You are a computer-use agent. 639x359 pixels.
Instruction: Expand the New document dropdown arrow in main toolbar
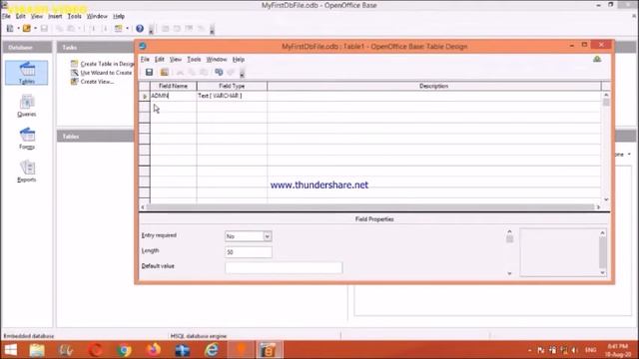[x=18, y=29]
